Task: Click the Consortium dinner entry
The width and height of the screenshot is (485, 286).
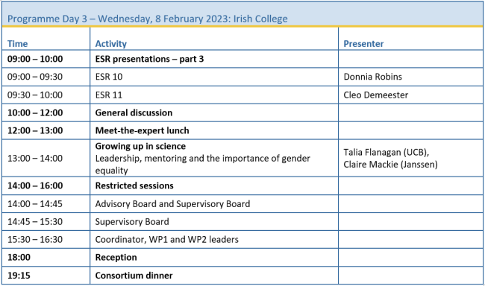Action: [134, 275]
